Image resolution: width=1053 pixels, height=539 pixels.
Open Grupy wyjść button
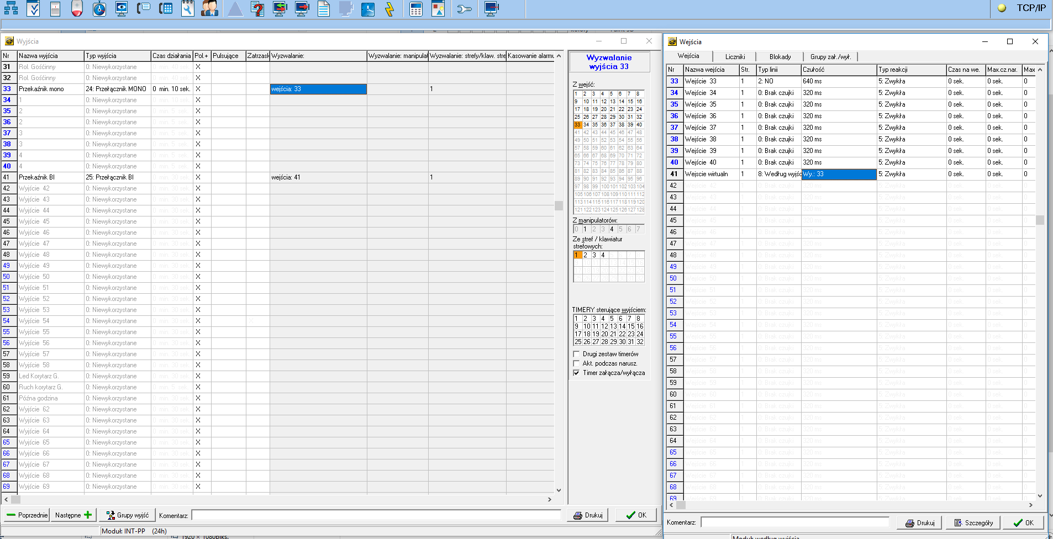point(127,515)
